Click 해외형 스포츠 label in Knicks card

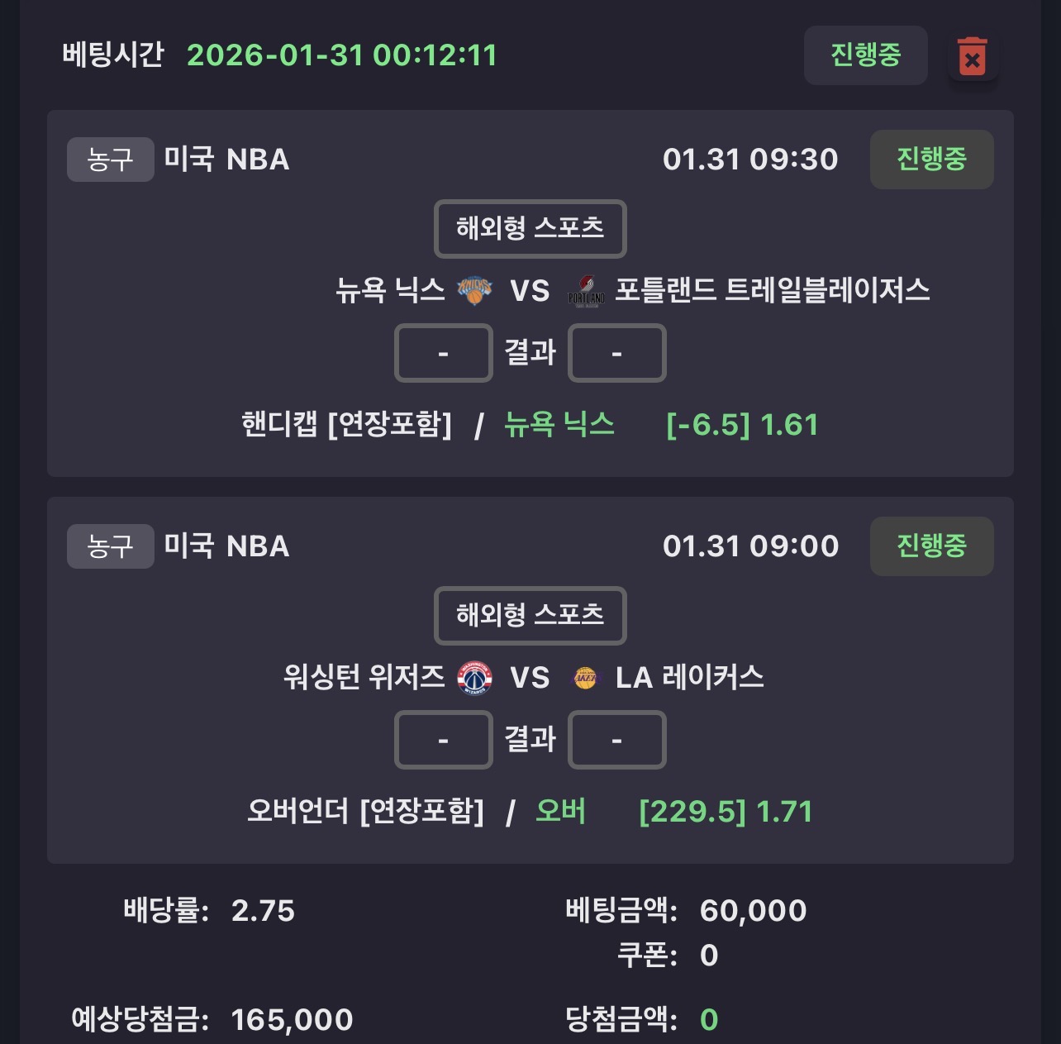pos(530,229)
